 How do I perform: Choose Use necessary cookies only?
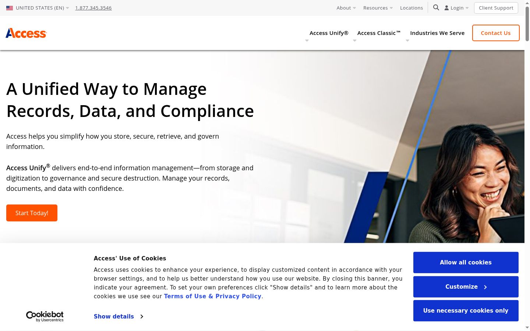[466, 311]
